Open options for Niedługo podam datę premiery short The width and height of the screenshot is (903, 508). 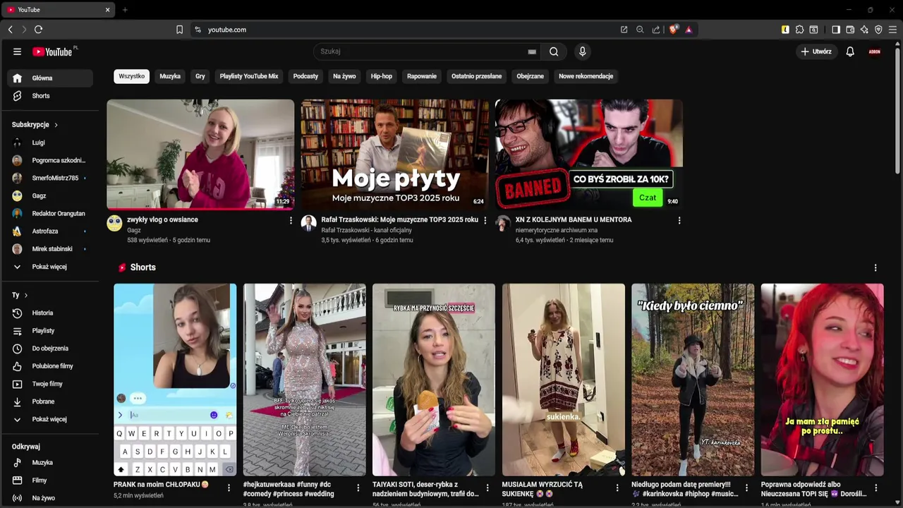coord(746,488)
